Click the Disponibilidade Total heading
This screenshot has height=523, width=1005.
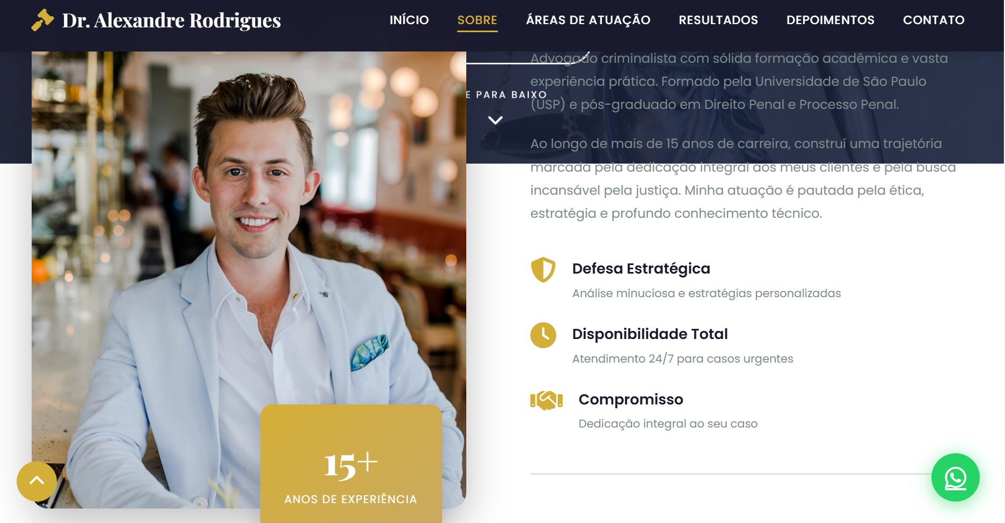[x=650, y=334]
